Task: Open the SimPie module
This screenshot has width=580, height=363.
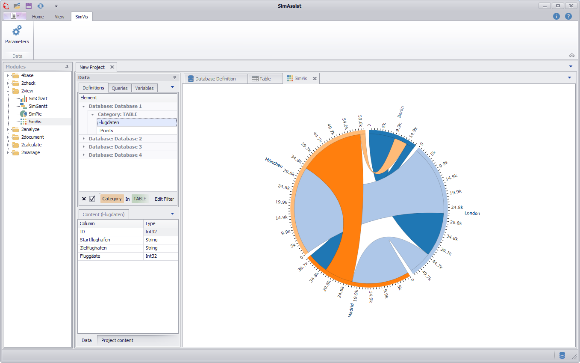Action: [x=35, y=114]
